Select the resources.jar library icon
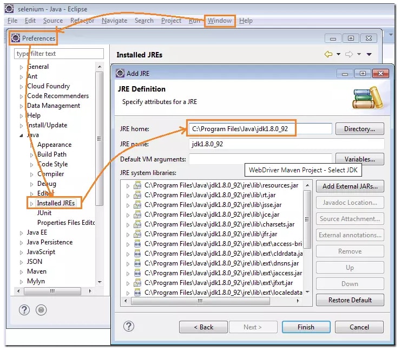Viewport: 401px width, 350px height. (137, 185)
